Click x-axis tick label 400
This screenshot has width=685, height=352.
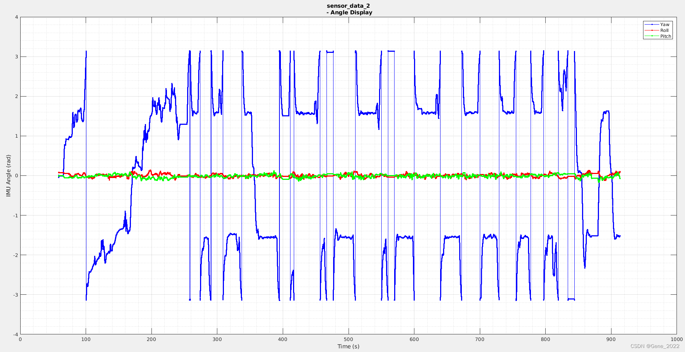(x=282, y=340)
